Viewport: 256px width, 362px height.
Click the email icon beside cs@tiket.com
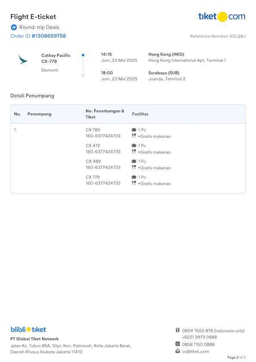177,351
